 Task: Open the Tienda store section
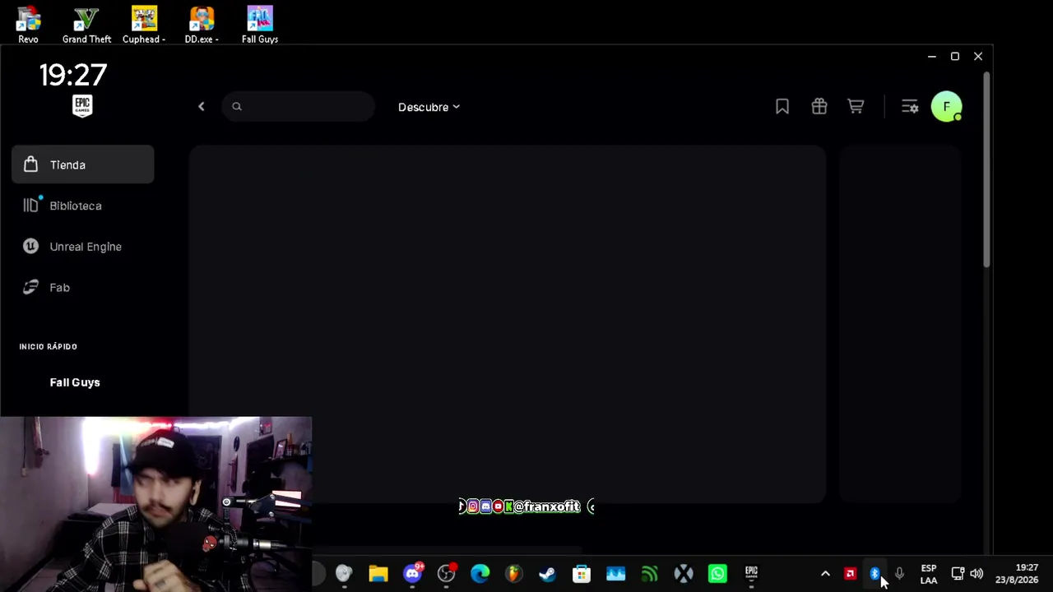(x=82, y=164)
